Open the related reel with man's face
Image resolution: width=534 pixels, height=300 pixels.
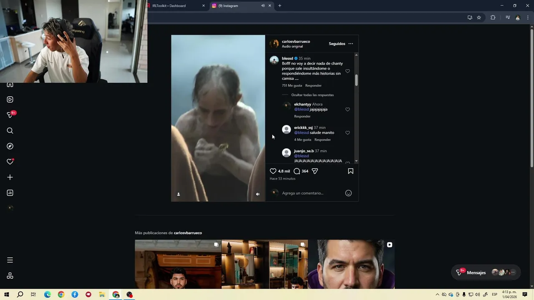[351, 264]
